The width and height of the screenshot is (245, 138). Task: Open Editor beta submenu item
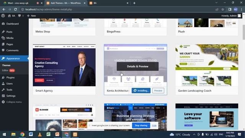(8, 71)
